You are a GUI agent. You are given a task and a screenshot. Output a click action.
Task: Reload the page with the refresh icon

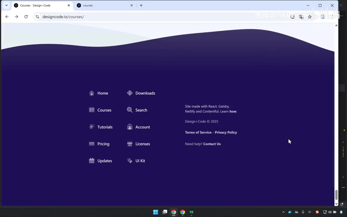[x=26, y=17]
